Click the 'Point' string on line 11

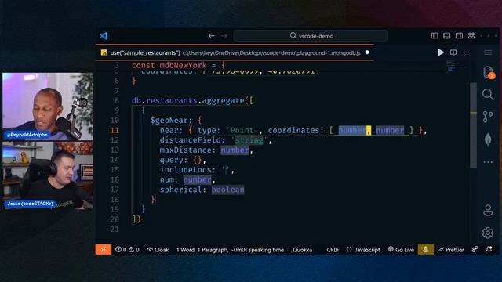point(242,131)
